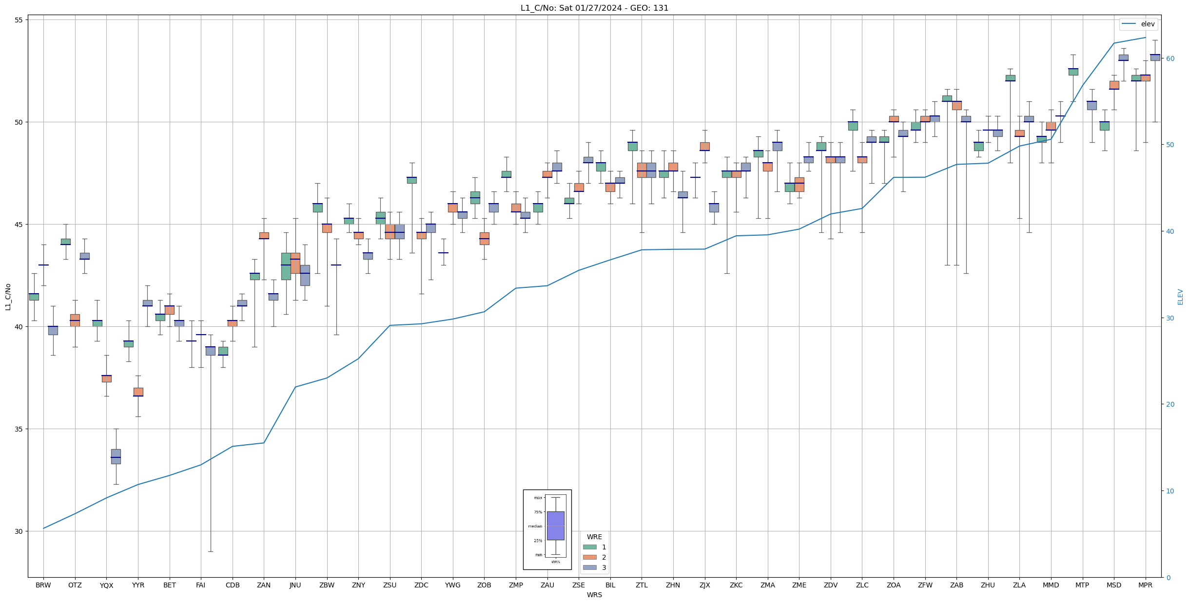1189x603 pixels.
Task: Click the JNU x-axis label
Action: [295, 585]
